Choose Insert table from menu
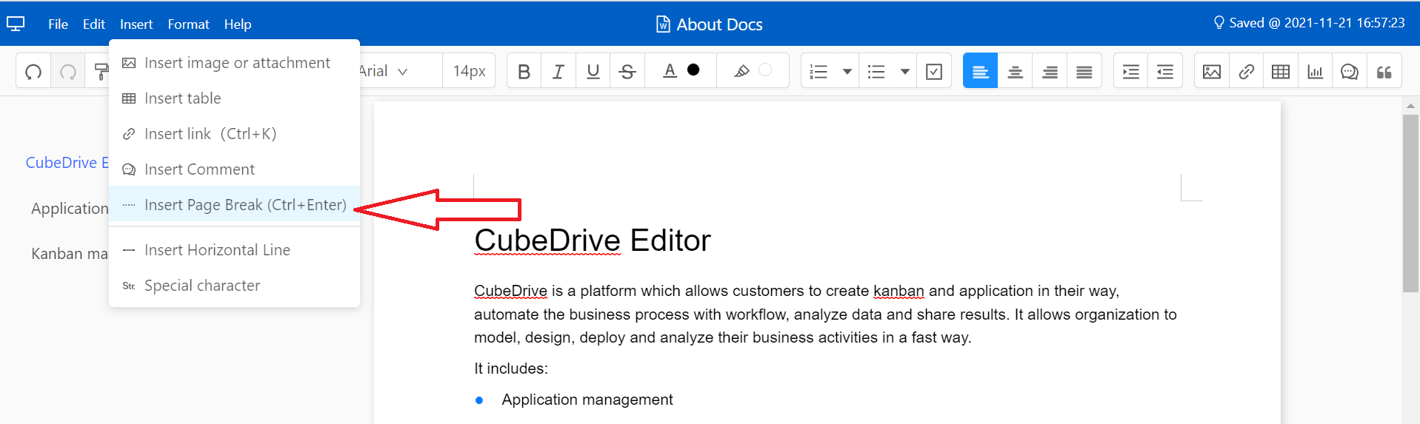Viewport: 1420px width, 424px height. (x=234, y=98)
